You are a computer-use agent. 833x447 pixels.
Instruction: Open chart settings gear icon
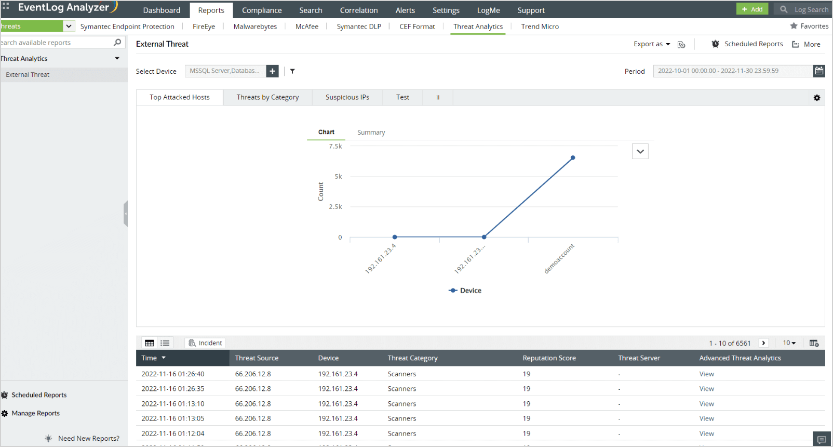817,98
